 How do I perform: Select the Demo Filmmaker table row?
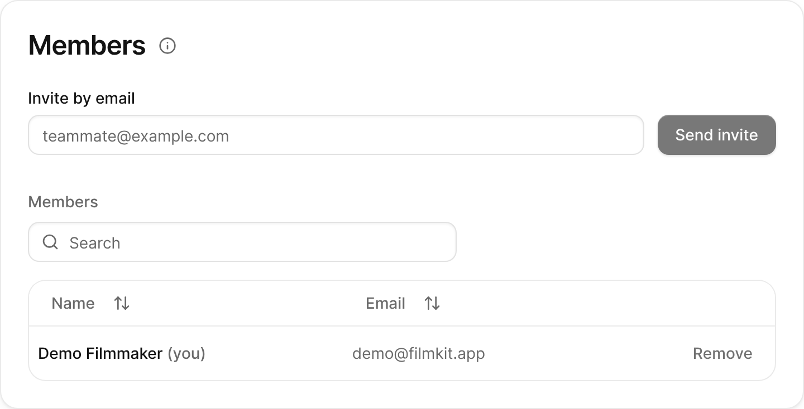402,353
